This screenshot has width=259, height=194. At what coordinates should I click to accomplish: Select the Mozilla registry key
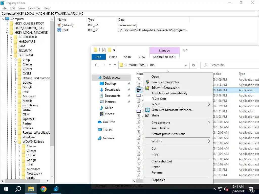(27, 101)
